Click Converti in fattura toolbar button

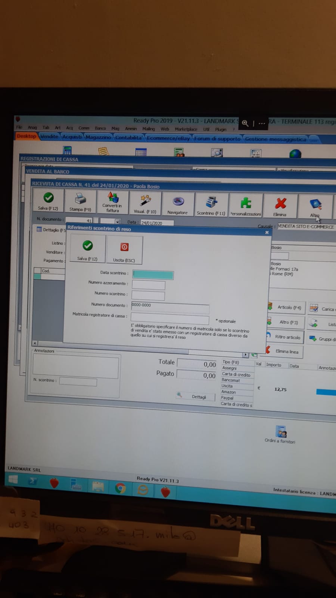113,202
